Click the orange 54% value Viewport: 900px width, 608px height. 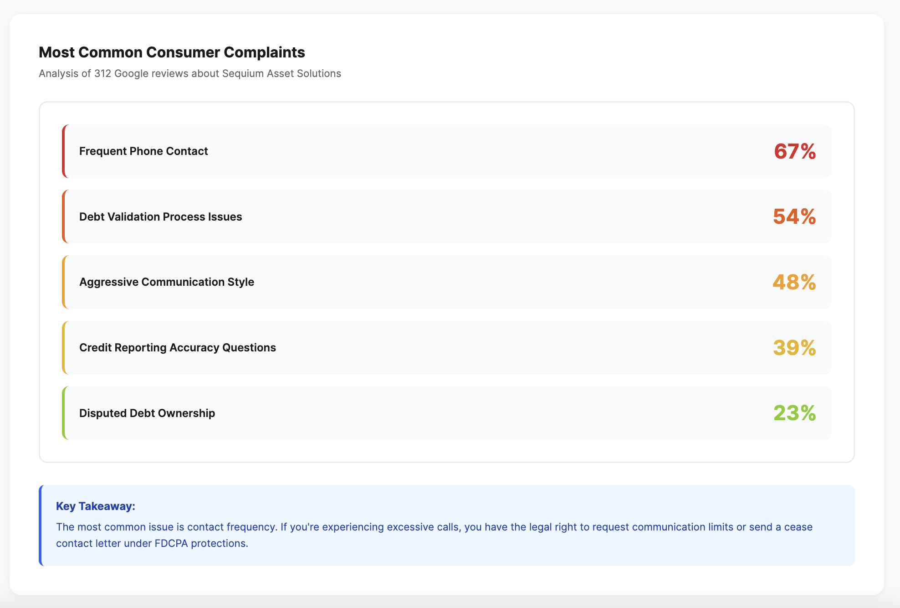794,216
